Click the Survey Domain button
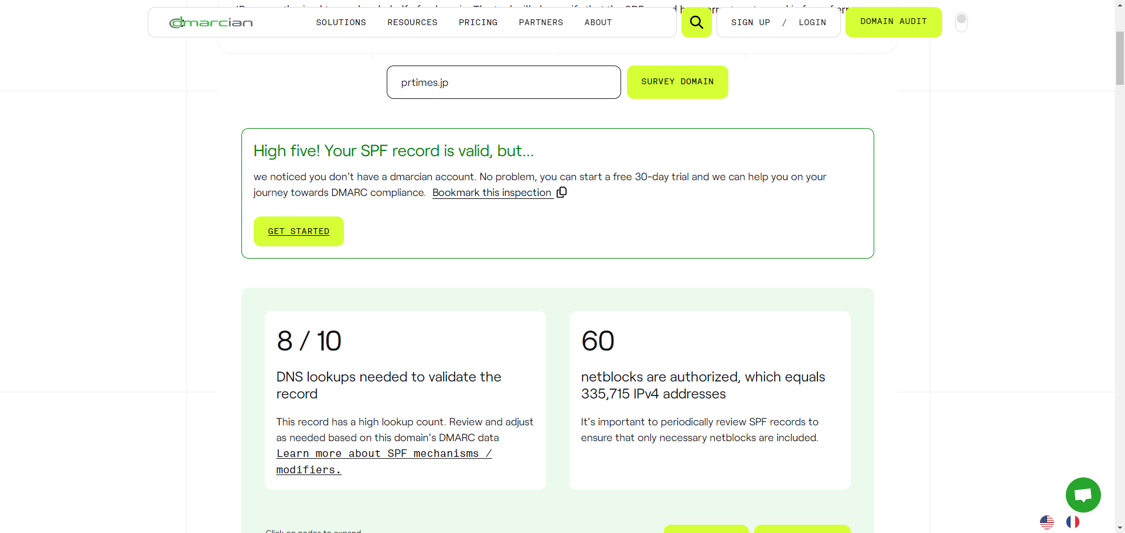 point(677,82)
